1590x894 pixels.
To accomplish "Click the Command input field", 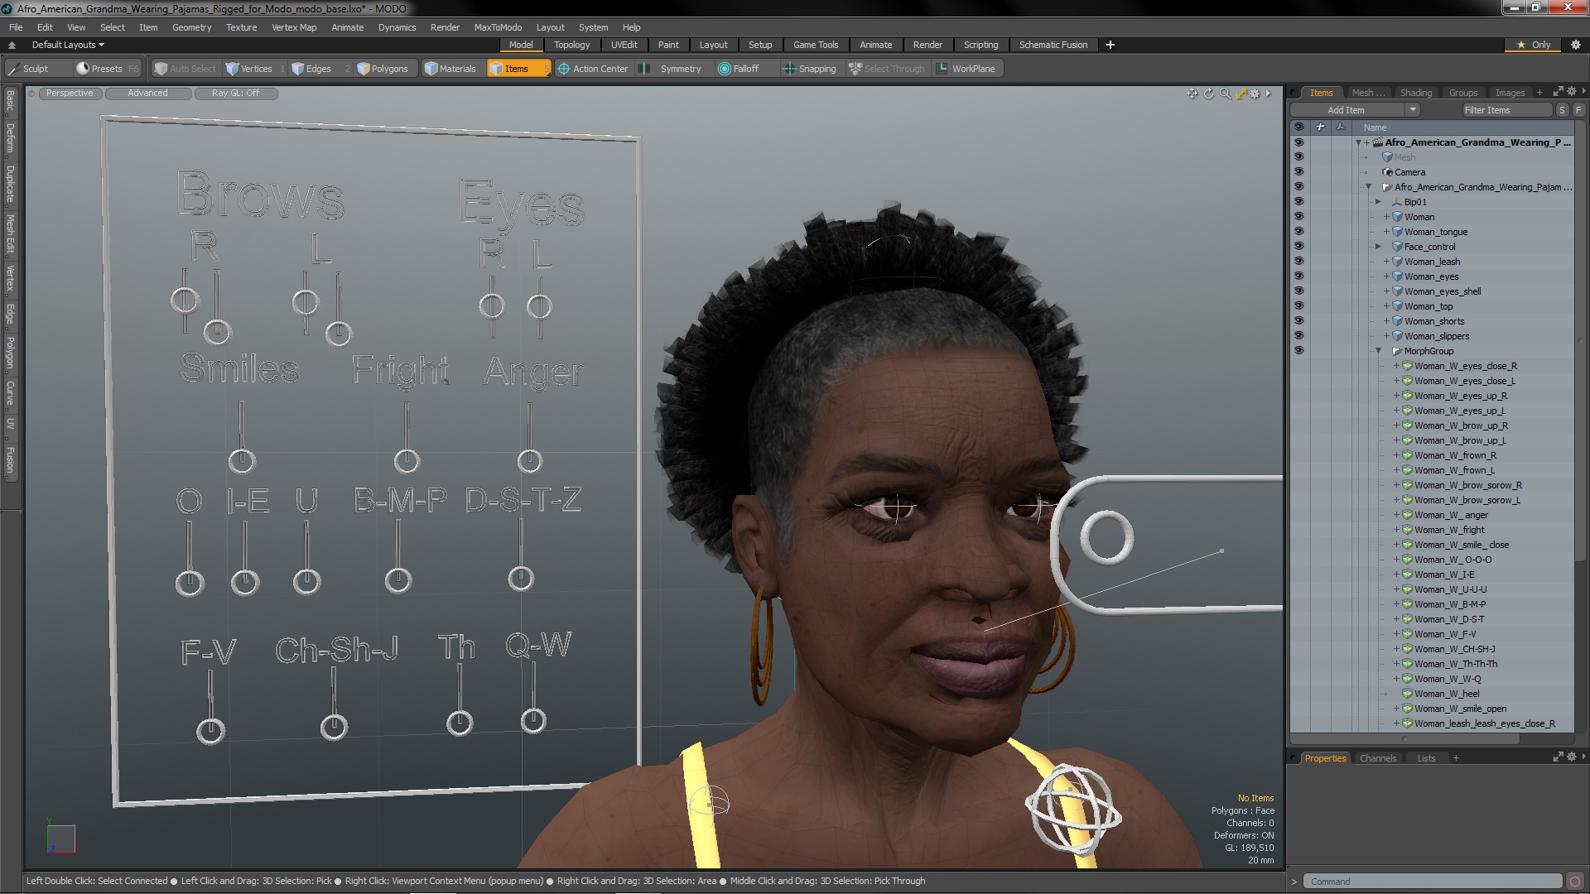I will coord(1433,882).
